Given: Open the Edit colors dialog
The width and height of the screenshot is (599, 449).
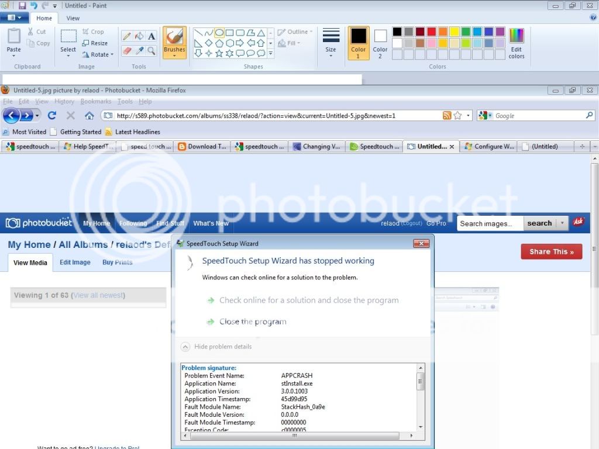Looking at the screenshot, I should pos(516,43).
